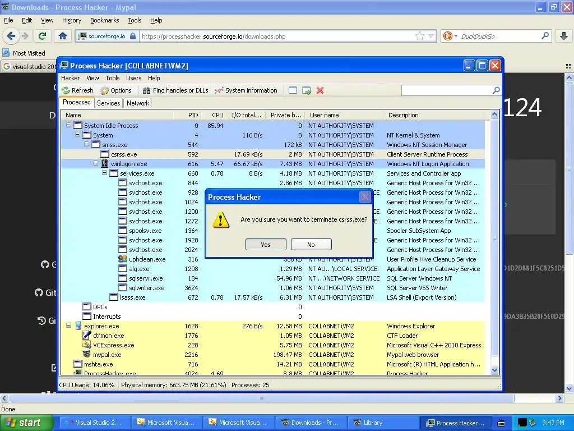574x431 pixels.
Task: Click the find window icon in toolbar
Action: tap(293, 90)
